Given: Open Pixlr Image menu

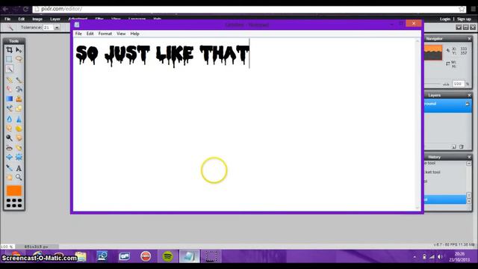Looking at the screenshot, I should (x=37, y=19).
